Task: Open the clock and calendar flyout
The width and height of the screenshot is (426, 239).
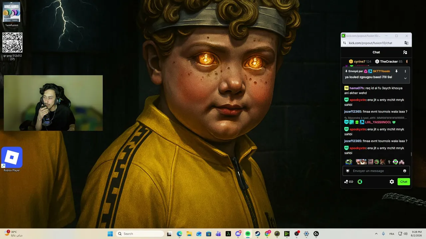Action: point(417,234)
